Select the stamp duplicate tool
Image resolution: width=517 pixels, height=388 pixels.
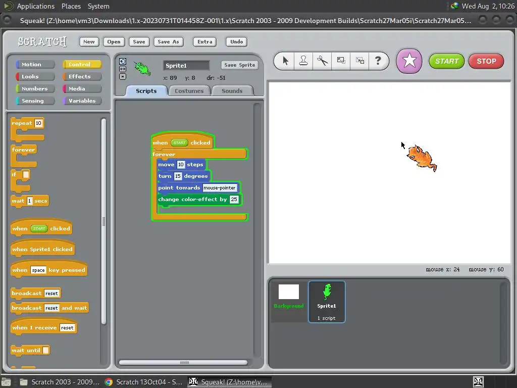(x=303, y=61)
